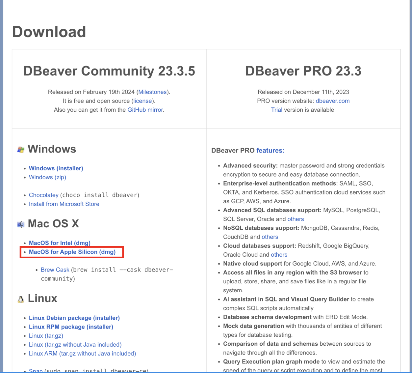The height and width of the screenshot is (373, 412).
Task: Open the Milestones link
Action: [x=152, y=92]
